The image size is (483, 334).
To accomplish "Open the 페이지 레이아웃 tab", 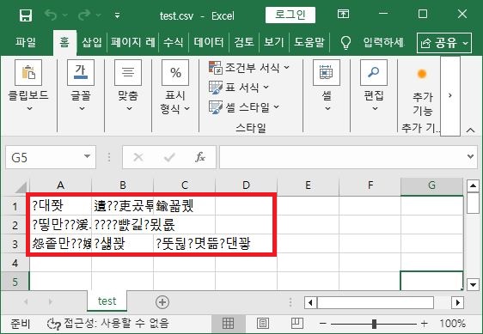I will click(x=132, y=42).
